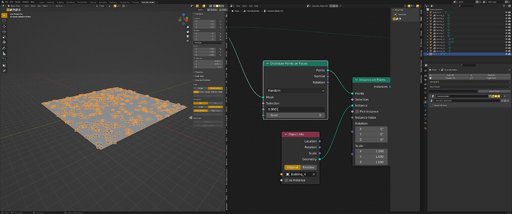Open the Geometry Nodes workspace tab
Viewport: 512px width, 214px height.
tap(148, 2)
